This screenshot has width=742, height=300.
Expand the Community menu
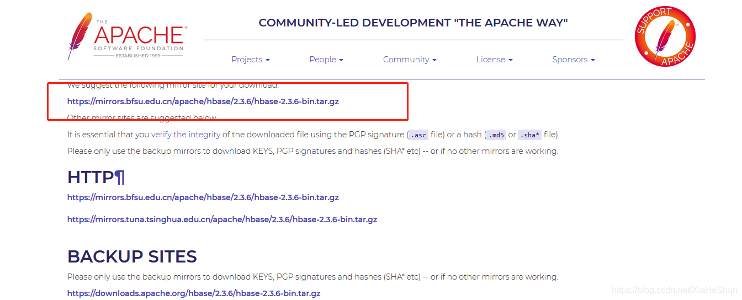coord(410,60)
